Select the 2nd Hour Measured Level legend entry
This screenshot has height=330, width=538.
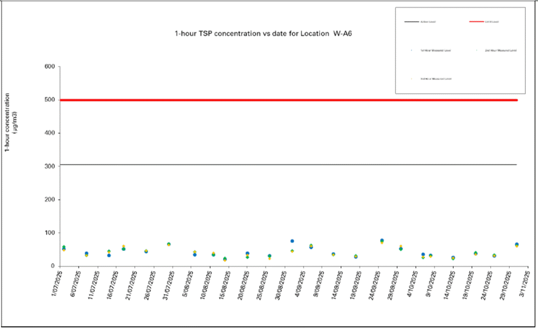click(x=501, y=50)
